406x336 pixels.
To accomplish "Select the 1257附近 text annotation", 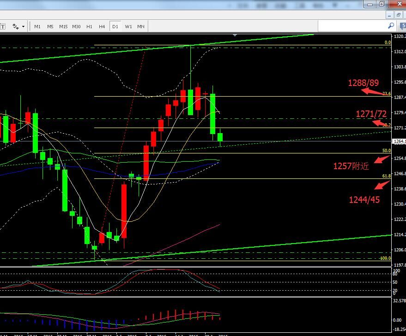I will [x=351, y=166].
